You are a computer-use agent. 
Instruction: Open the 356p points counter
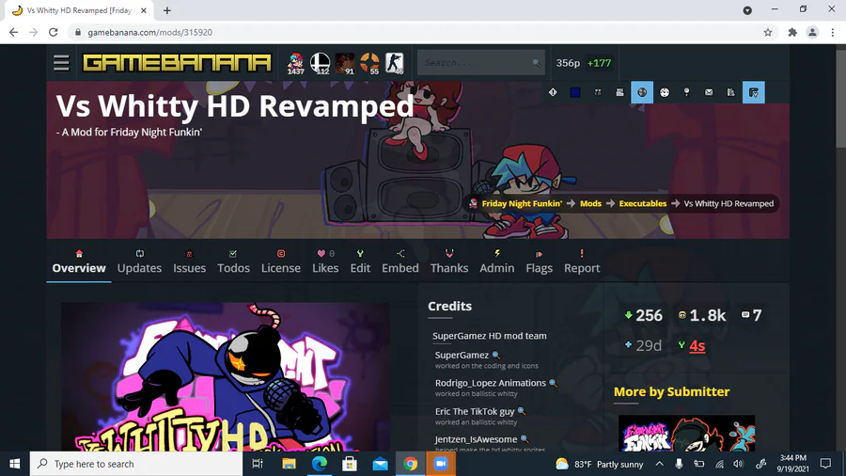568,63
